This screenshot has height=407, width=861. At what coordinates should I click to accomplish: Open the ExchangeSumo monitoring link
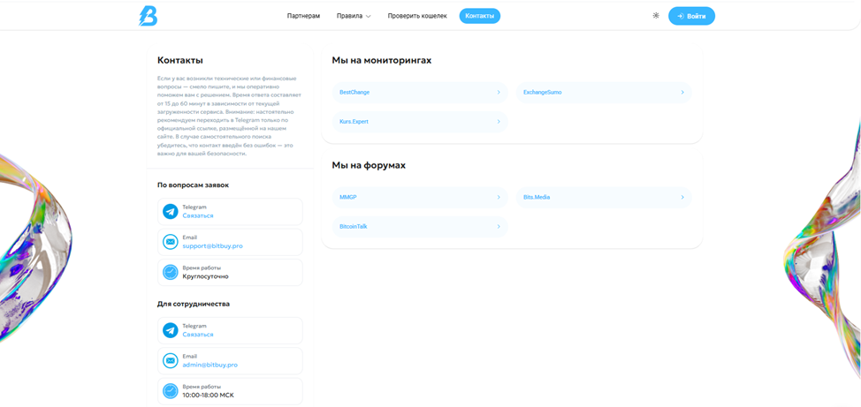tap(604, 92)
